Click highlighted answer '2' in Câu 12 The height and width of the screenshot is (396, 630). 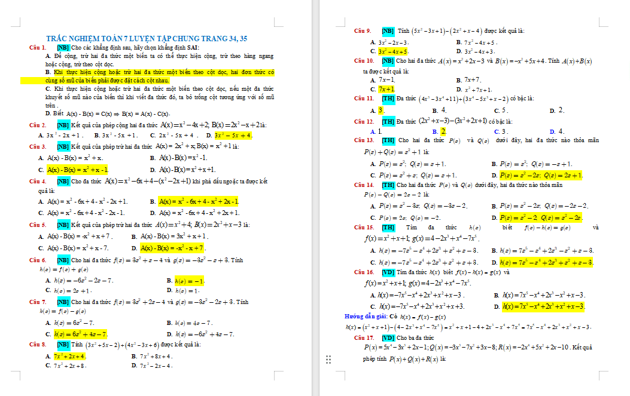(443, 131)
